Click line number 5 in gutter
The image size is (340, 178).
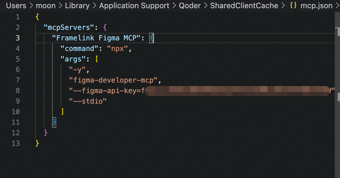(x=18, y=59)
